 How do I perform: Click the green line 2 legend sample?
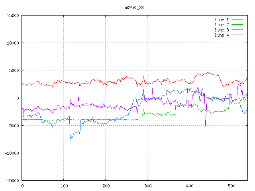click(x=237, y=25)
